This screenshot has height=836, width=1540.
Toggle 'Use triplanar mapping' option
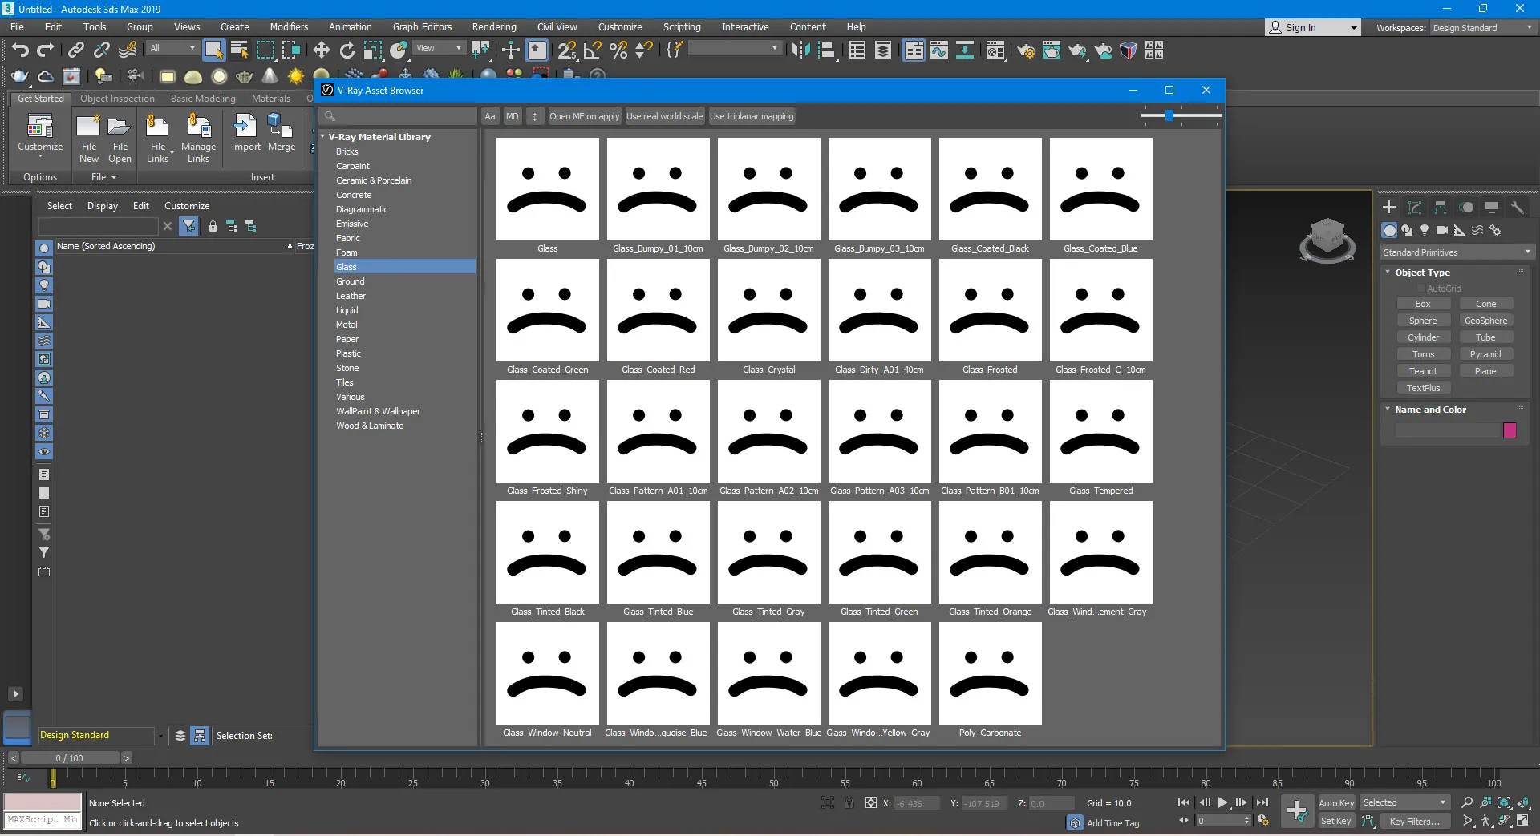[x=752, y=116]
